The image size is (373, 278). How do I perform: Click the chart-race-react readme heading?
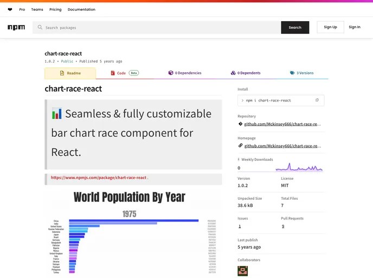tap(73, 89)
